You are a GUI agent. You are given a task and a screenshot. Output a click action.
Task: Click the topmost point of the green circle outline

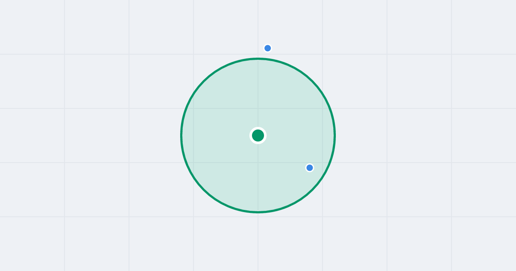point(258,59)
